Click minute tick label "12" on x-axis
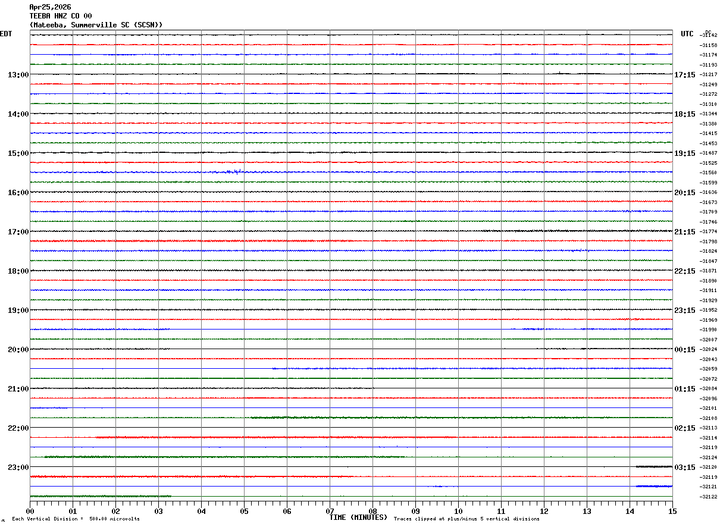 click(544, 511)
